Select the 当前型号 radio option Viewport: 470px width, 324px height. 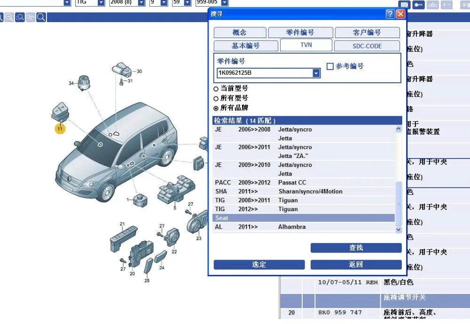pos(216,89)
